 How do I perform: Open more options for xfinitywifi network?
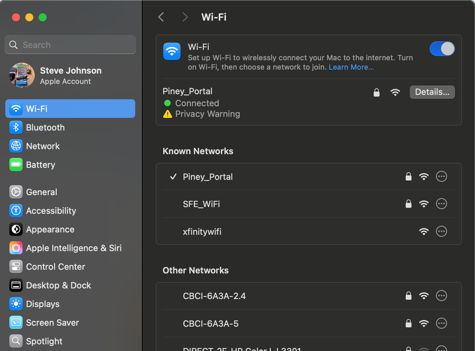click(441, 231)
